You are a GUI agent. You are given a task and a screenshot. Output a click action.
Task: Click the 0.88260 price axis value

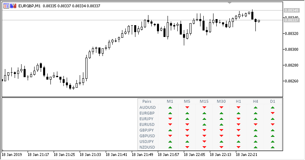pyautogui.click(x=292, y=81)
